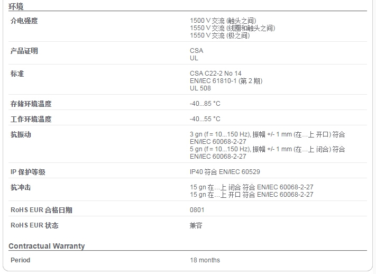The width and height of the screenshot is (376, 274).
Task: Select the 存储环境温度 label
Action: [31, 104]
